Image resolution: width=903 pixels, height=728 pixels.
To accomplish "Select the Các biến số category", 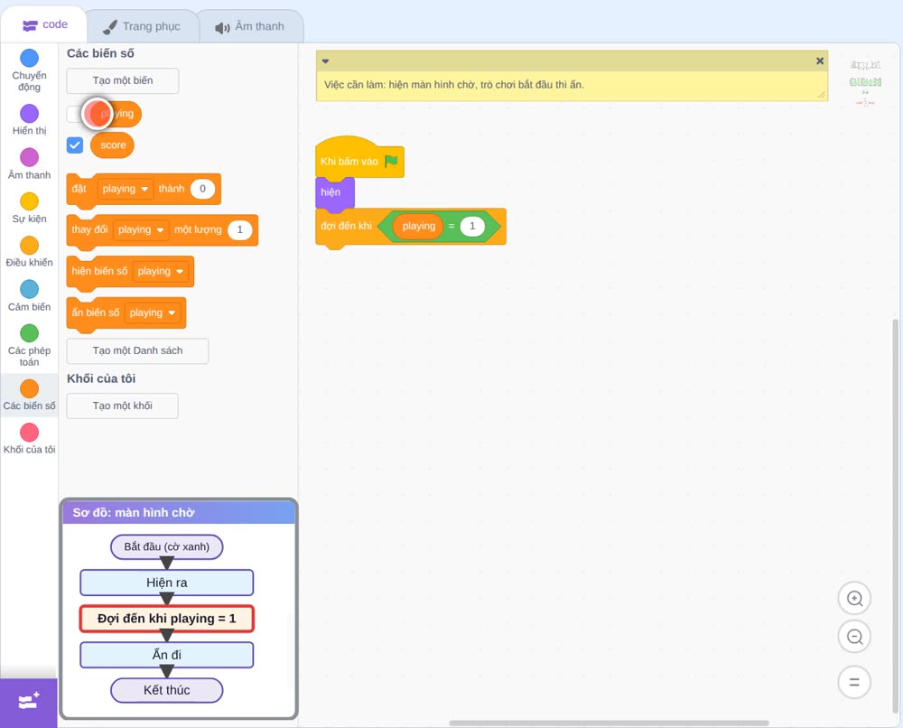I will tap(30, 395).
